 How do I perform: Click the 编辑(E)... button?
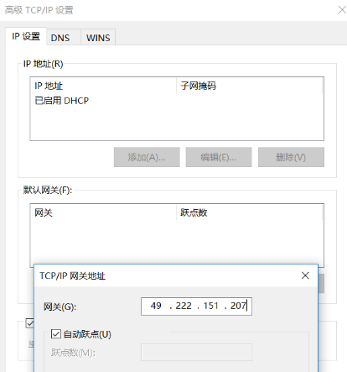[x=219, y=157]
